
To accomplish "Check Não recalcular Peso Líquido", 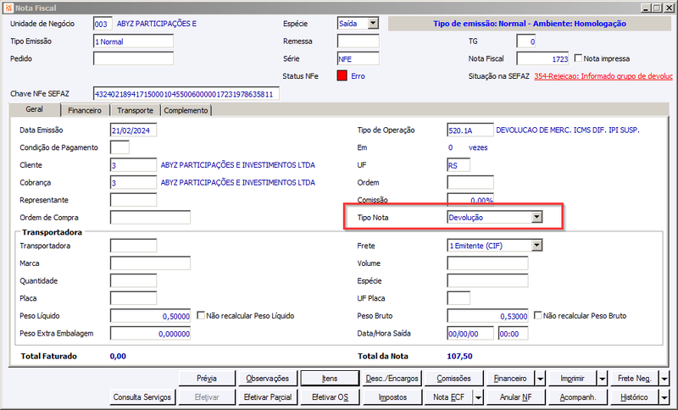I will [201, 315].
